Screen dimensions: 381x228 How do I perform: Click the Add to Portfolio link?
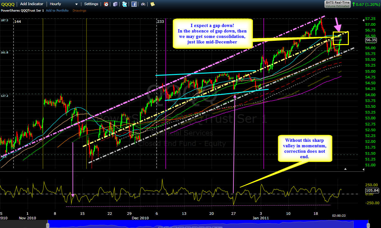pos(57,11)
